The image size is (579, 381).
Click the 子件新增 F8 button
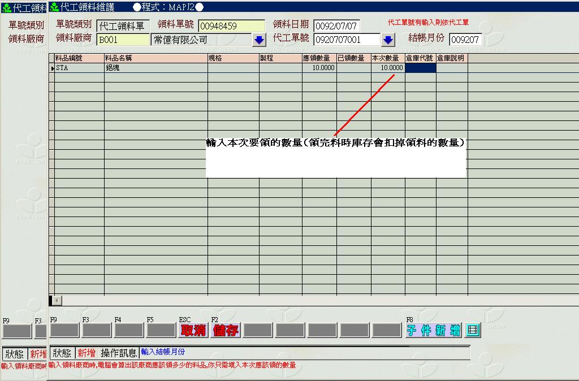click(x=433, y=331)
